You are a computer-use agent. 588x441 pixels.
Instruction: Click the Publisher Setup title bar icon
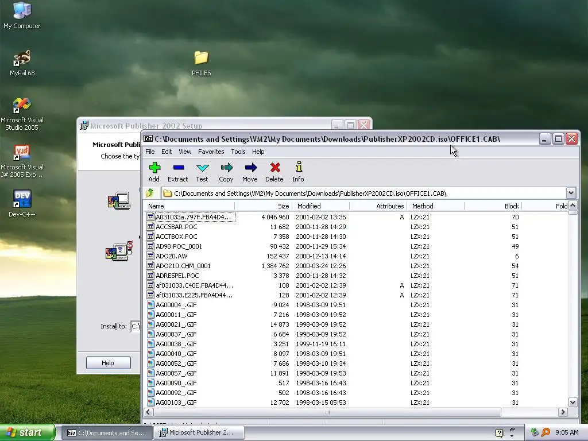[x=84, y=125]
